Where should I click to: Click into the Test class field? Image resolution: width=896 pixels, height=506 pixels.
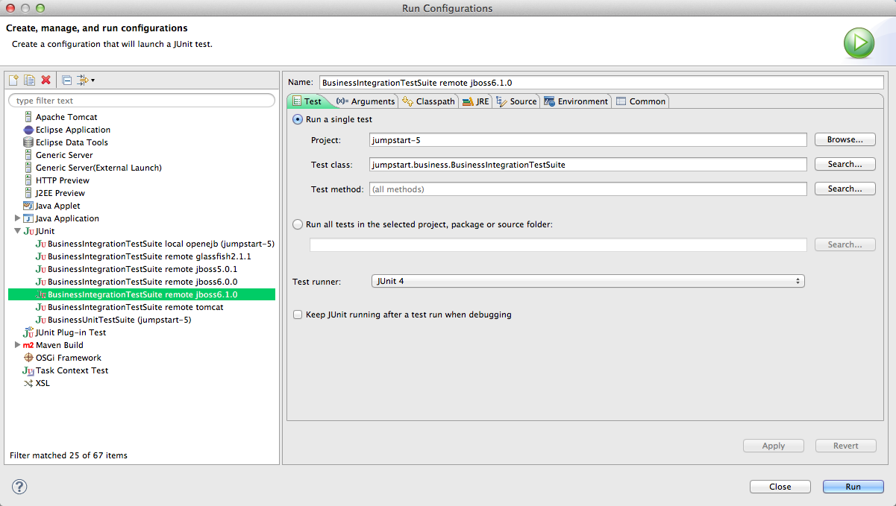tap(588, 165)
